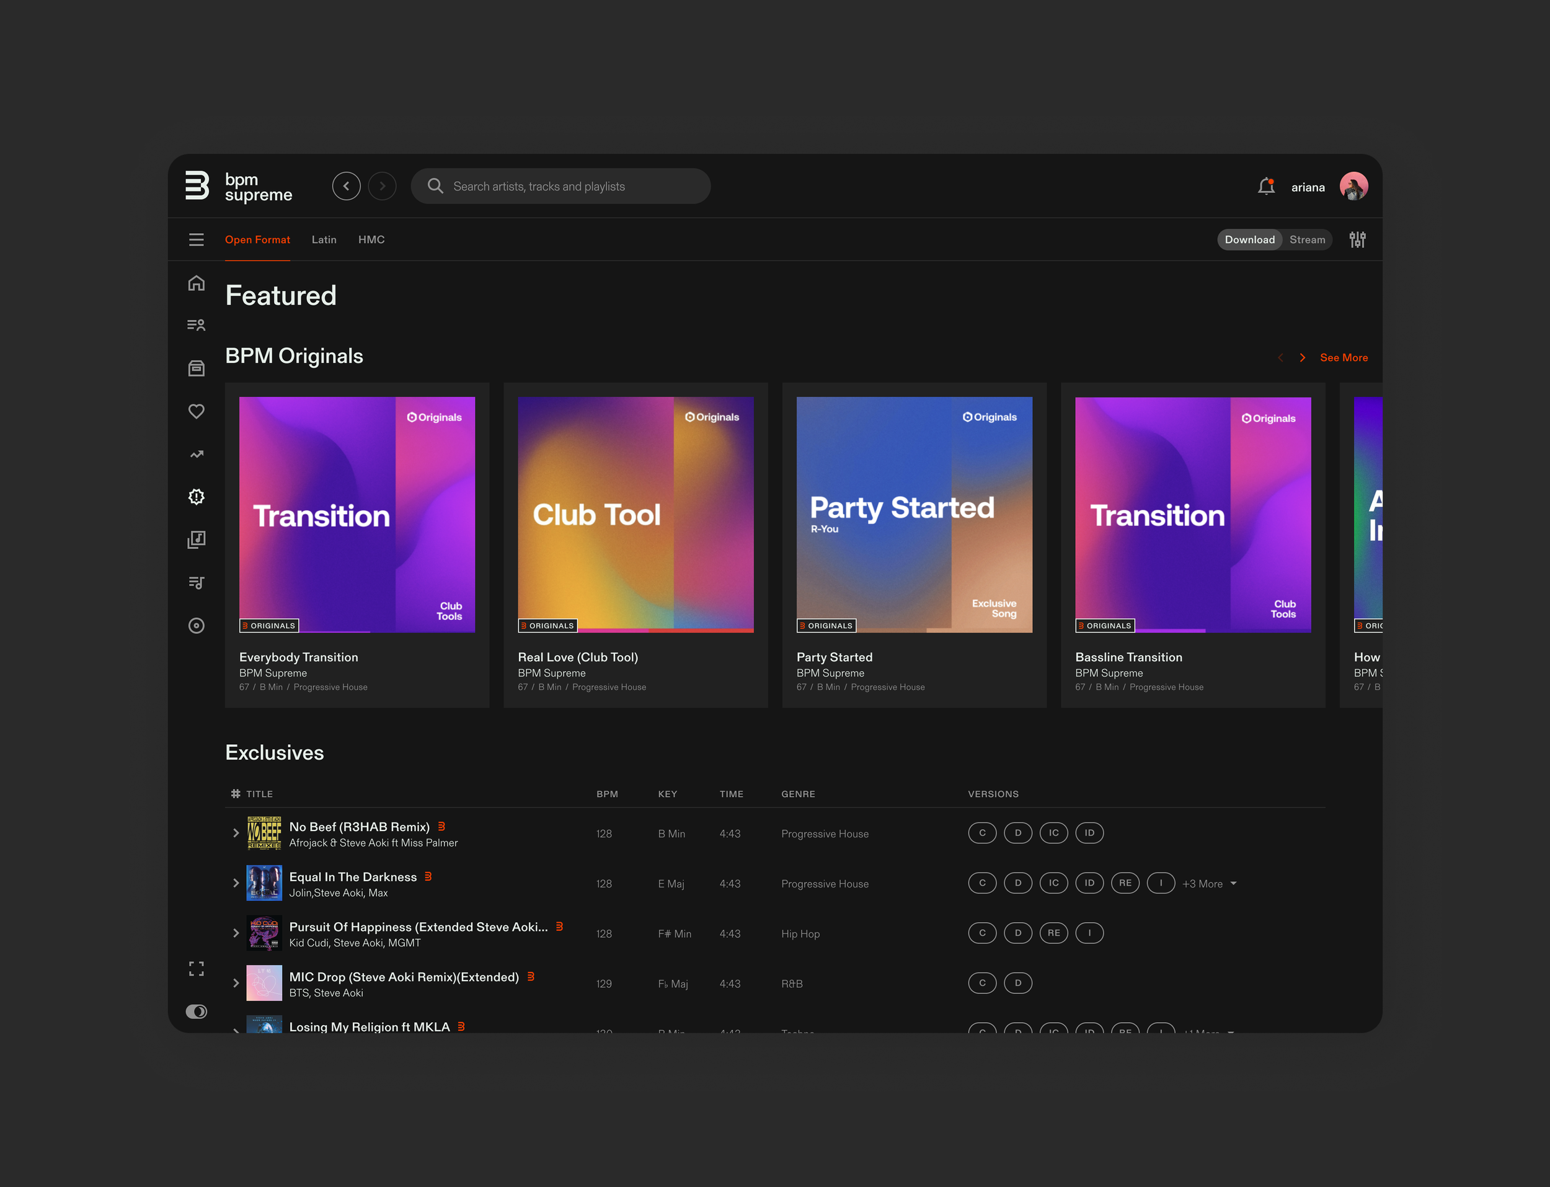
Task: Open the favorites heart icon
Action: click(x=197, y=411)
